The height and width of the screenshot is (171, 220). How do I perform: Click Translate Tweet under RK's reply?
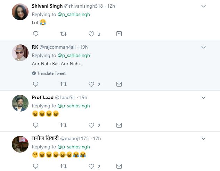[x=51, y=73]
